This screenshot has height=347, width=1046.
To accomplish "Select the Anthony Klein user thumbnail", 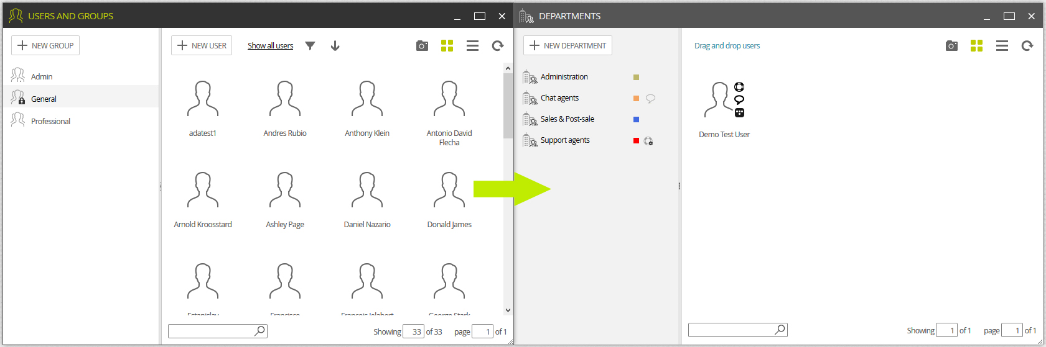I will tap(367, 109).
